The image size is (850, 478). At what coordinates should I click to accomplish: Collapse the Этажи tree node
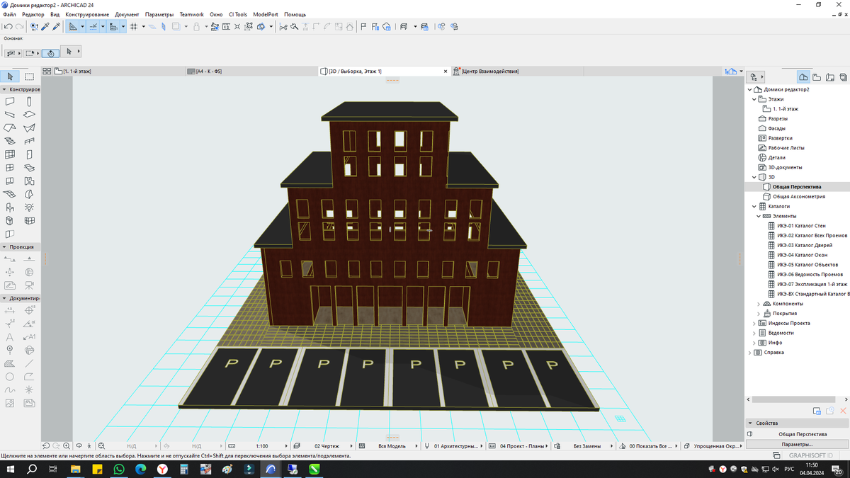[754, 100]
